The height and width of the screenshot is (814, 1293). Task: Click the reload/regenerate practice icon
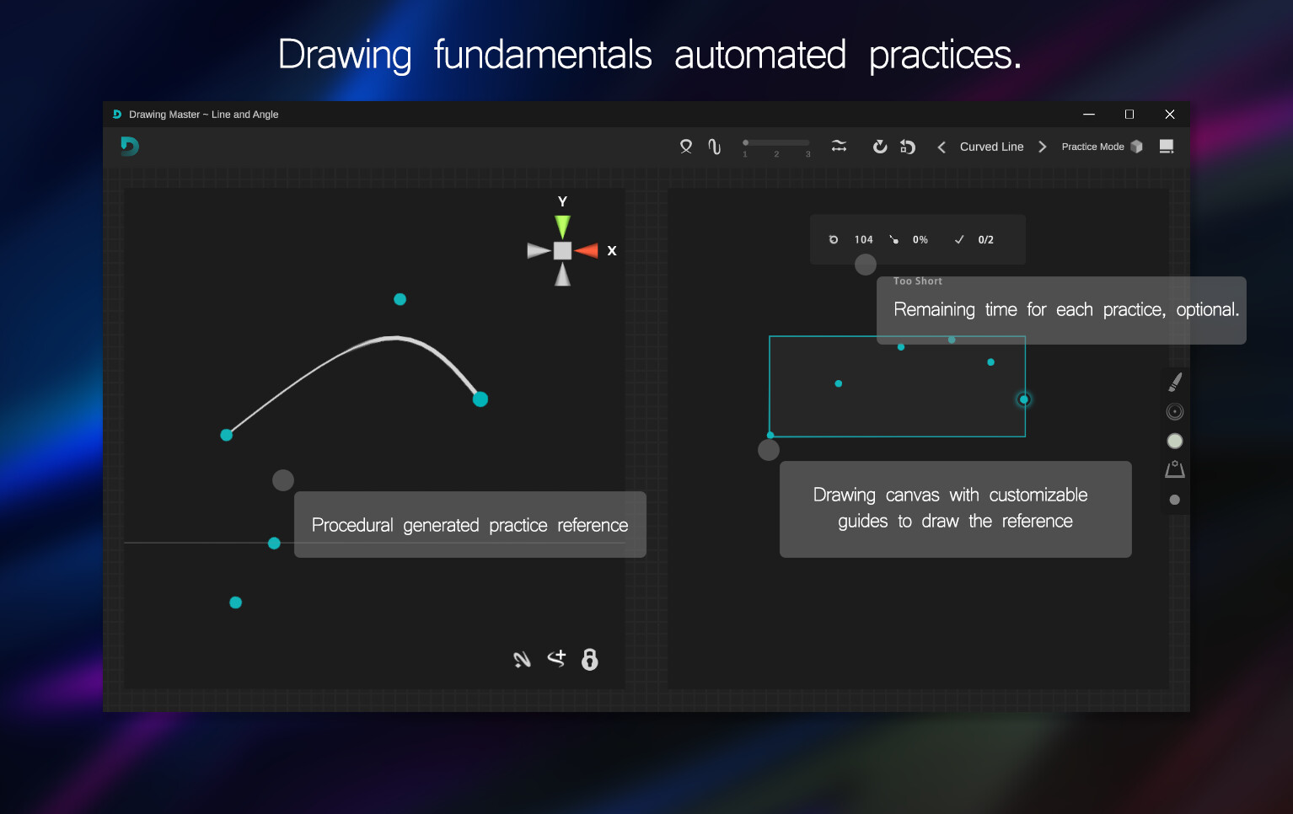(x=880, y=146)
